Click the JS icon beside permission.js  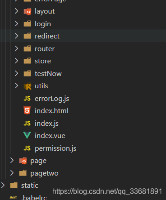click(27, 148)
